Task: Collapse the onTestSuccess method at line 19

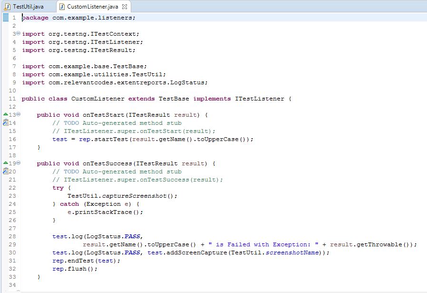Action: [x=18, y=163]
